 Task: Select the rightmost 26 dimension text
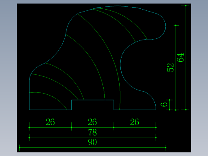click(134, 122)
